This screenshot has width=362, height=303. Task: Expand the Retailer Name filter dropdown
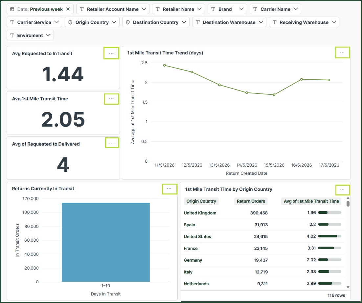click(178, 9)
